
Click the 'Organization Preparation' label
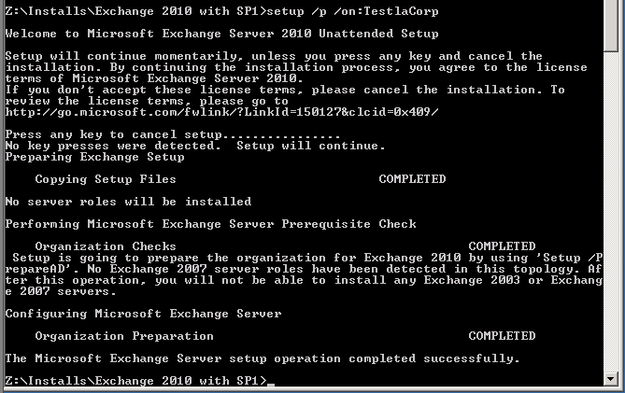pyautogui.click(x=124, y=336)
